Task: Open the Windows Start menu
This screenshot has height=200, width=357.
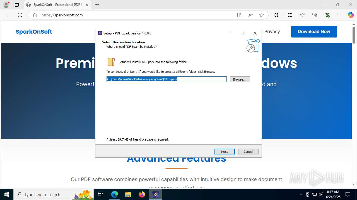Action: point(7,194)
